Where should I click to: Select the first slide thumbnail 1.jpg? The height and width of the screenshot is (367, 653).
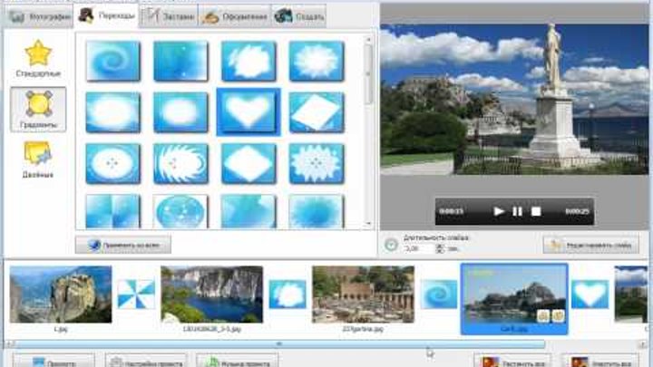(x=61, y=294)
